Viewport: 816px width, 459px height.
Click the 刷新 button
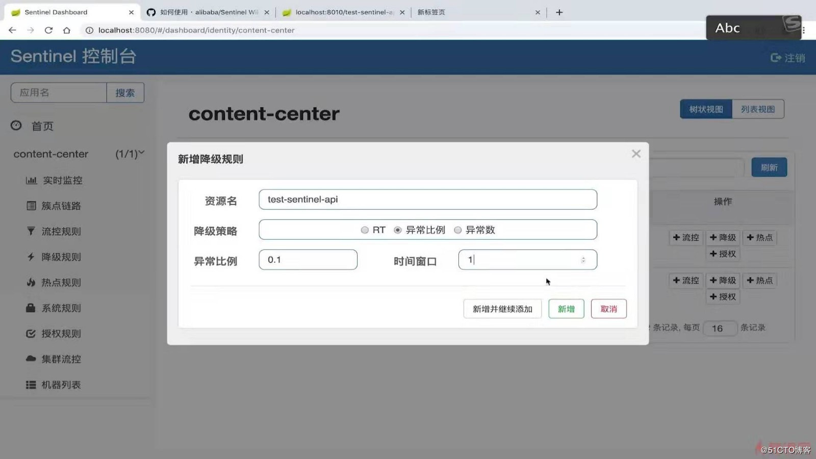pyautogui.click(x=769, y=167)
